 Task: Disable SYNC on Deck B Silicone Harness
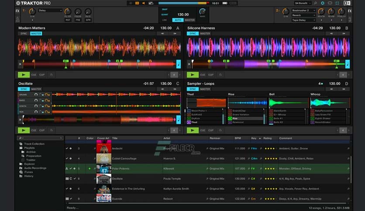coord(193,34)
